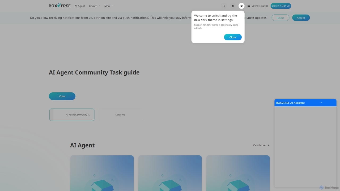Screen dimensions: 340x191
Task: Reject the notifications request
Action: coord(280,18)
